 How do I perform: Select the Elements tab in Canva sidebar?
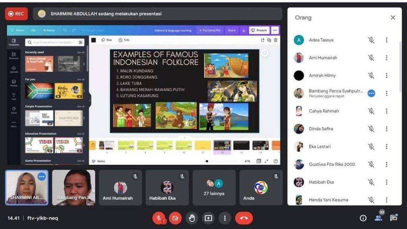(x=14, y=56)
